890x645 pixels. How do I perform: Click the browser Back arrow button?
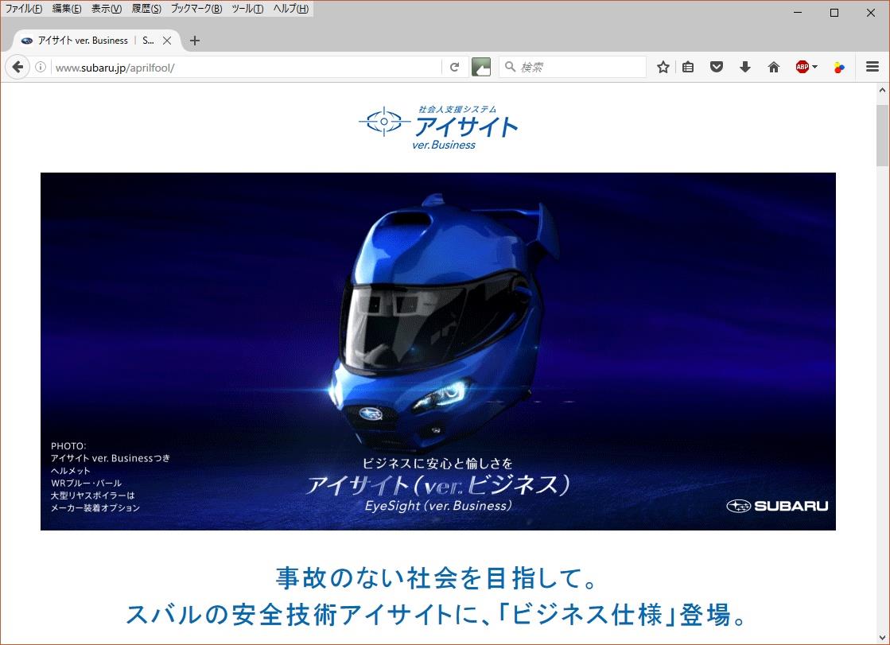[17, 67]
